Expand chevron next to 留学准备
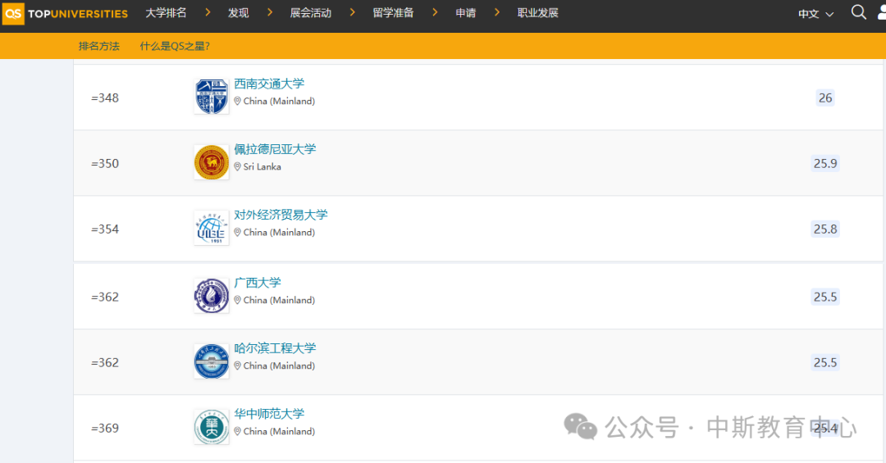This screenshot has height=463, width=886. [x=435, y=11]
